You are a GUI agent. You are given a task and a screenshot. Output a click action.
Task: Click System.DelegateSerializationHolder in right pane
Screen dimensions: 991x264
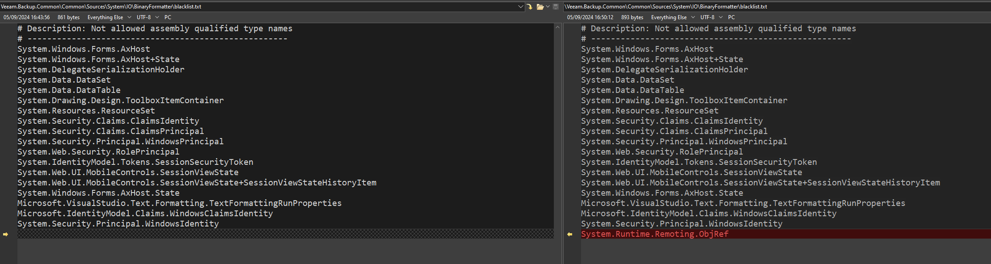664,70
